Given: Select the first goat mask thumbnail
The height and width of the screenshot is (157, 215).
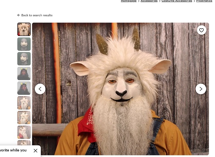Looking at the screenshot, I should (x=24, y=29).
